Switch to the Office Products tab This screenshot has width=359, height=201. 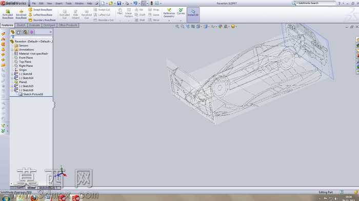(x=68, y=25)
